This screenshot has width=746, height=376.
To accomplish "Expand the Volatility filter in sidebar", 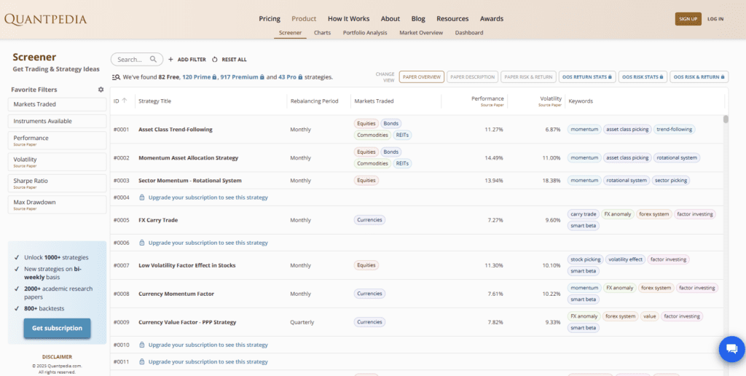I will 57,161.
